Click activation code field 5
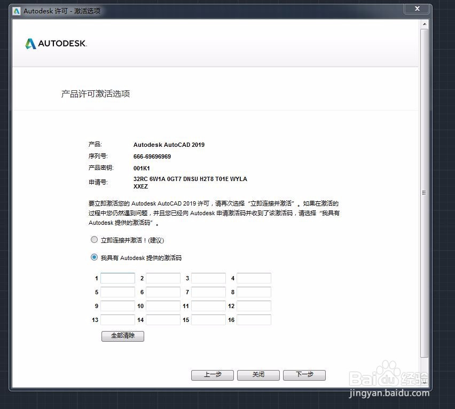The image size is (455, 409). pyautogui.click(x=118, y=292)
